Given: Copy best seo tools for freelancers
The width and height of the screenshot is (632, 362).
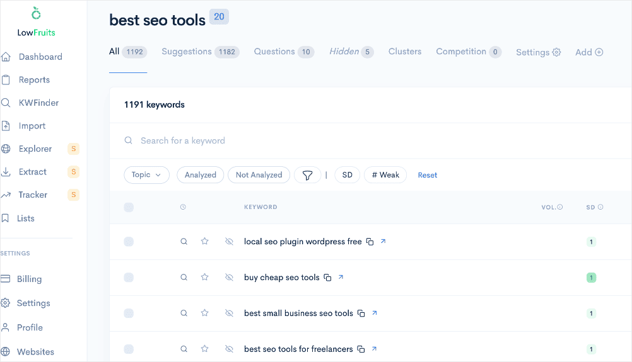Looking at the screenshot, I should [361, 349].
